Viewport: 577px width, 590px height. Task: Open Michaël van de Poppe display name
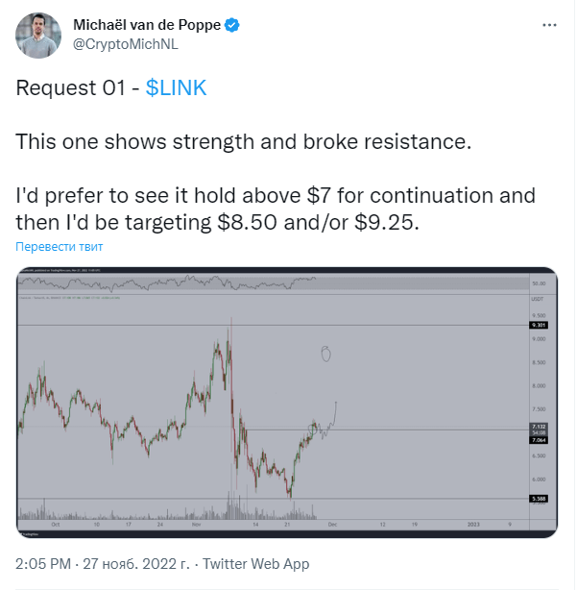tap(147, 25)
